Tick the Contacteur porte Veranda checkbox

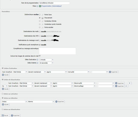(40, 24)
